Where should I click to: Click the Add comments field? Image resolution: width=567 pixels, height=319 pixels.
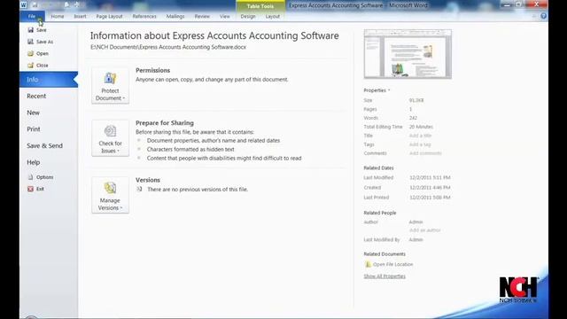coord(425,153)
